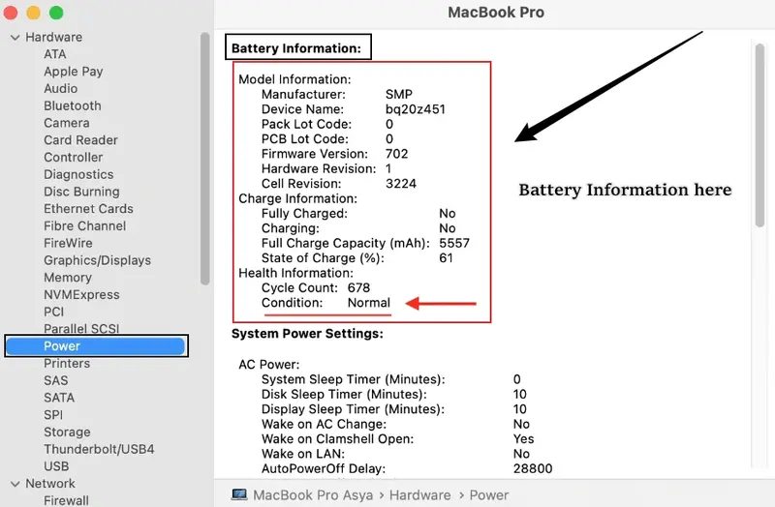Image resolution: width=775 pixels, height=507 pixels.
Task: Open the Bluetooth sidebar item
Action: (x=73, y=105)
